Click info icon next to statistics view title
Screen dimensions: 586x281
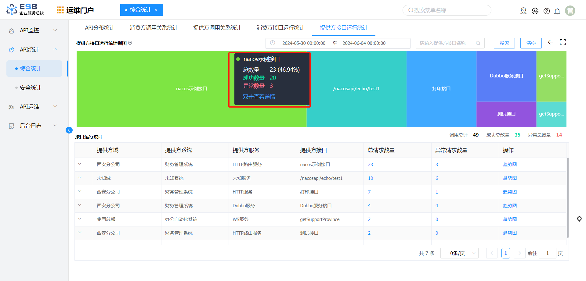pos(130,43)
